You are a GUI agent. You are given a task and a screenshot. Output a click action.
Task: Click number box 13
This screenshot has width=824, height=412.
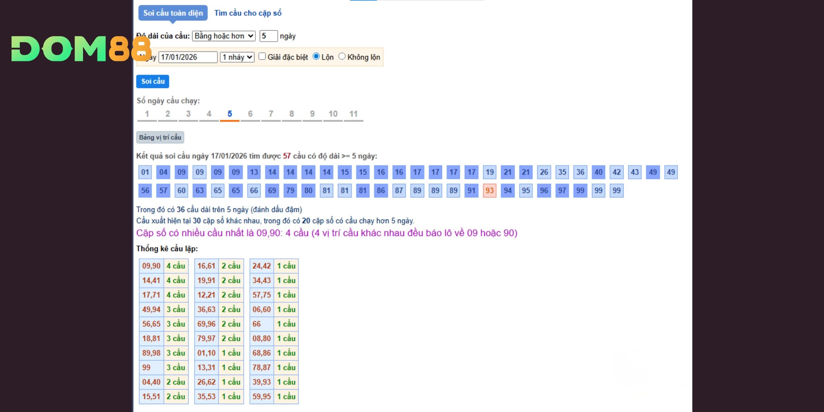(254, 172)
